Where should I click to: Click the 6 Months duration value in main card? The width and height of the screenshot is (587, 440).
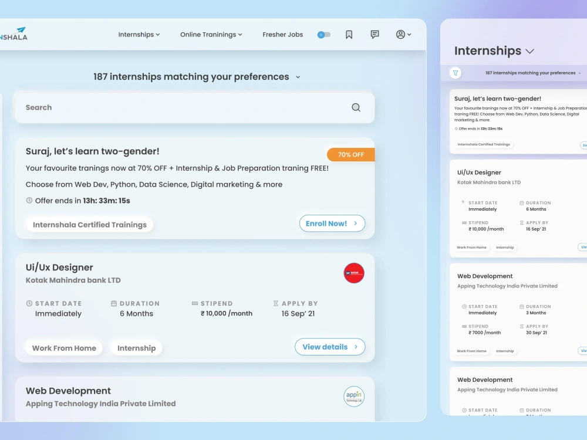[x=136, y=313]
